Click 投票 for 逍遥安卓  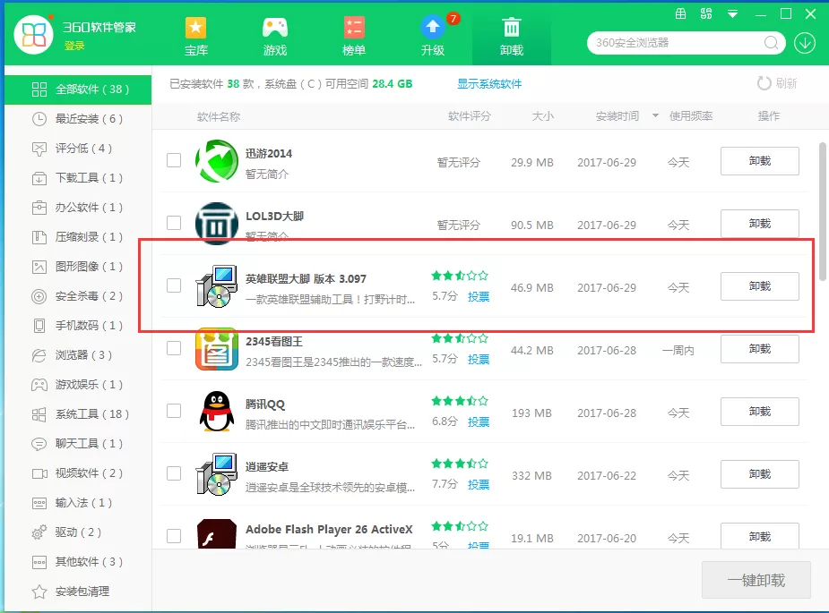479,485
